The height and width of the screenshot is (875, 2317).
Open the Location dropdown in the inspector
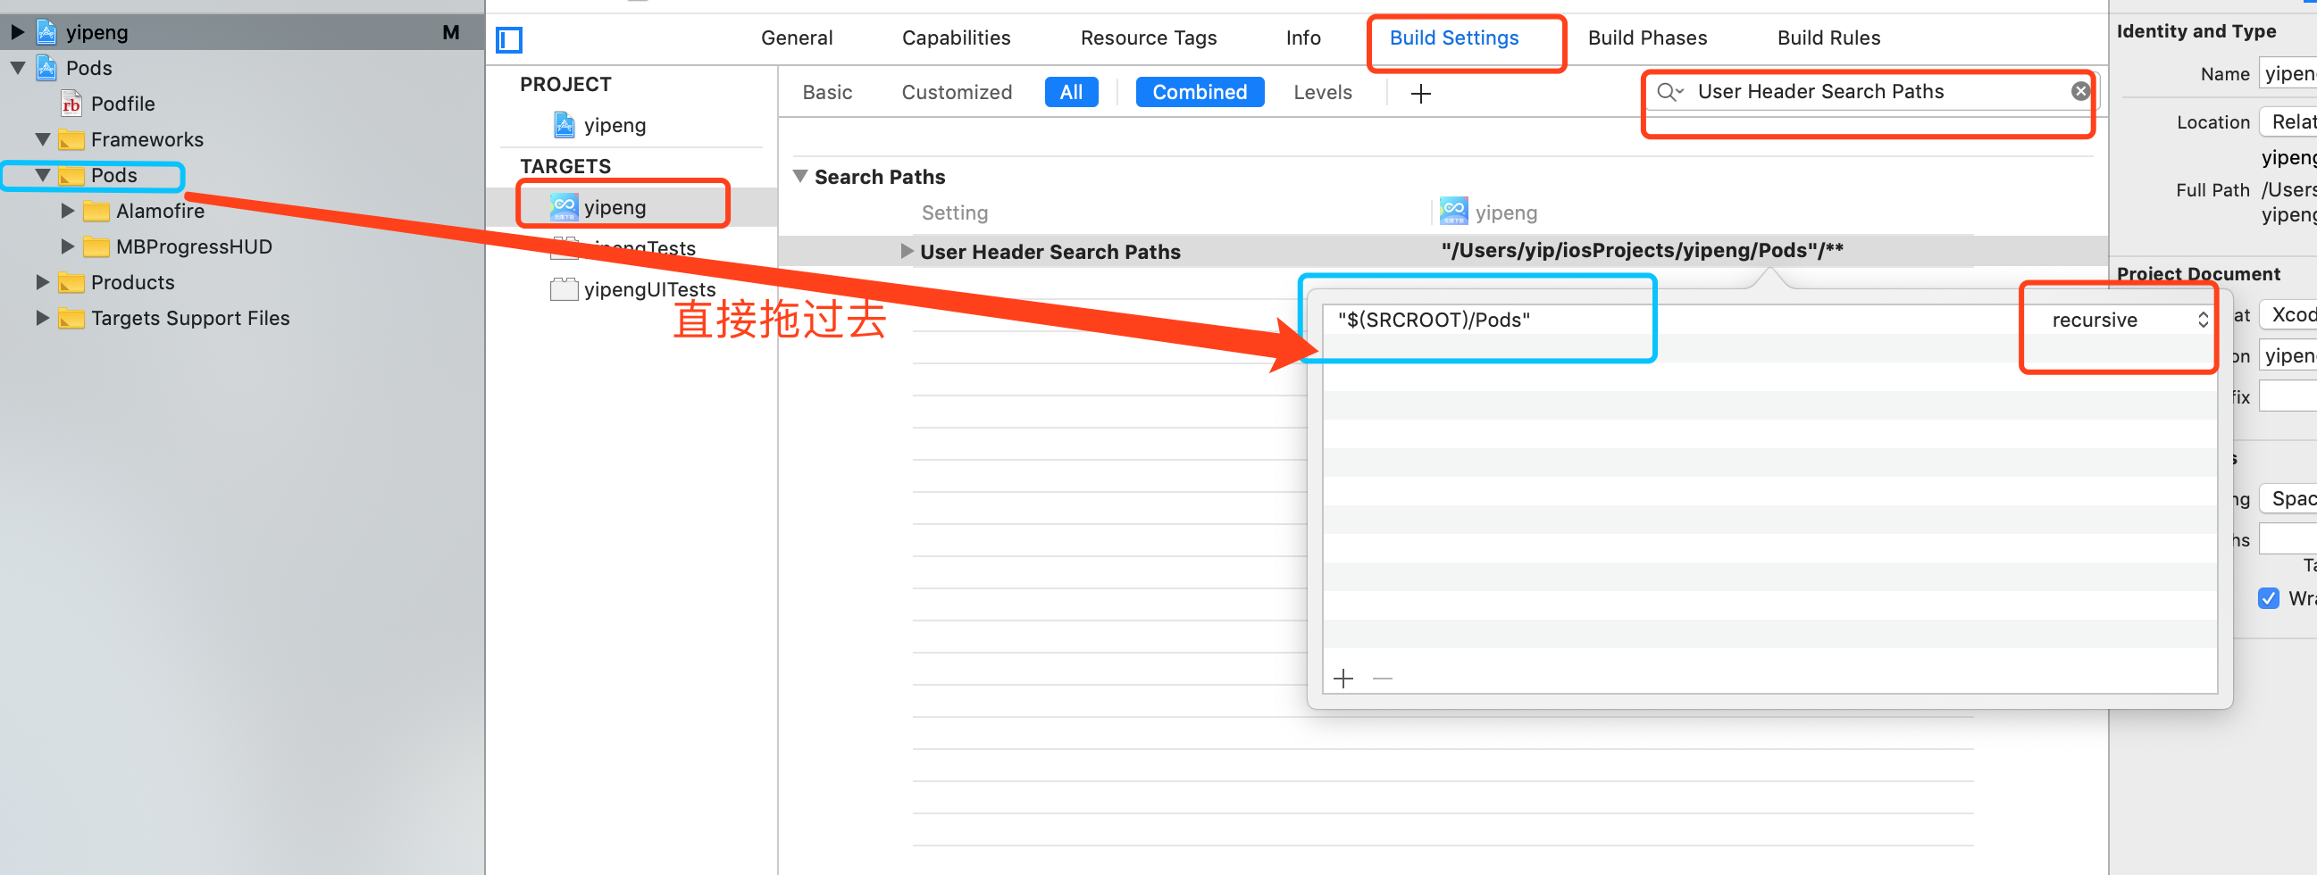pyautogui.click(x=2288, y=122)
